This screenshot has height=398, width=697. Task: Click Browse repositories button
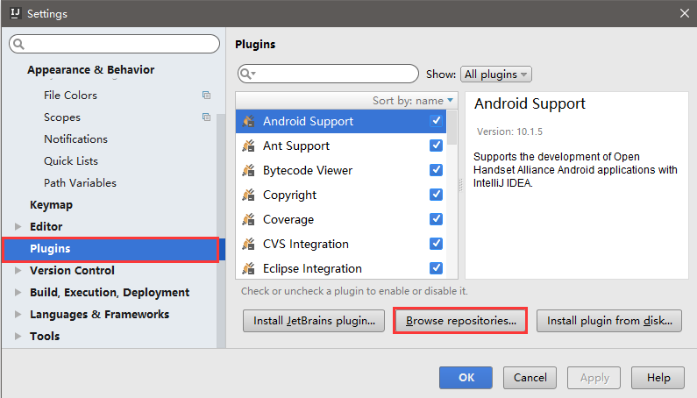click(x=460, y=321)
